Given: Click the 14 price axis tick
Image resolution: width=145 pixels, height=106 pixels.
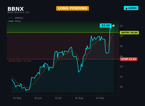Looking at the screenshot, I should pos(121,67).
